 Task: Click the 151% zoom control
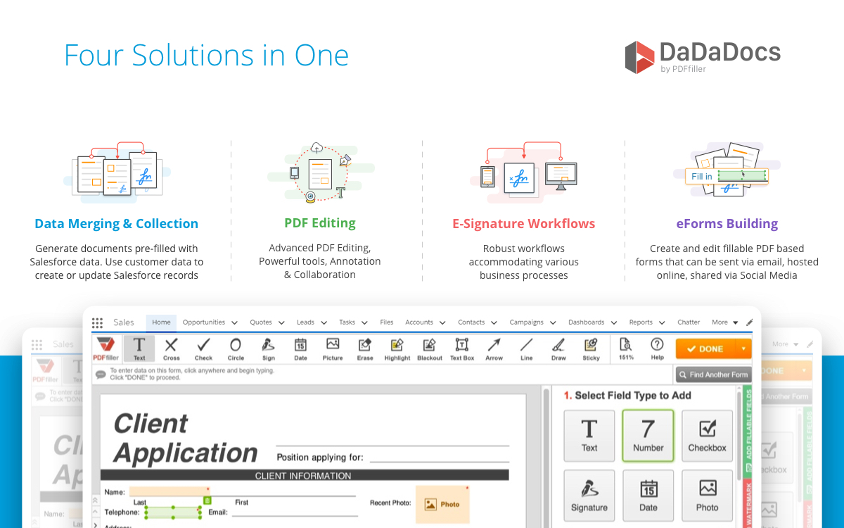click(x=625, y=348)
